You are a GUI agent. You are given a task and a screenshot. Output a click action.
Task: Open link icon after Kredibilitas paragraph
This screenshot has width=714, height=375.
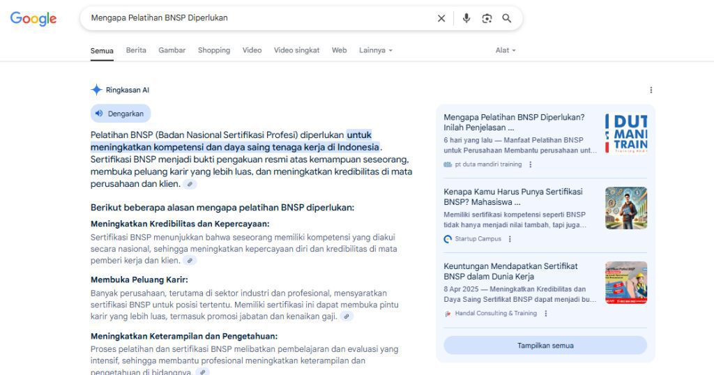[190, 261]
